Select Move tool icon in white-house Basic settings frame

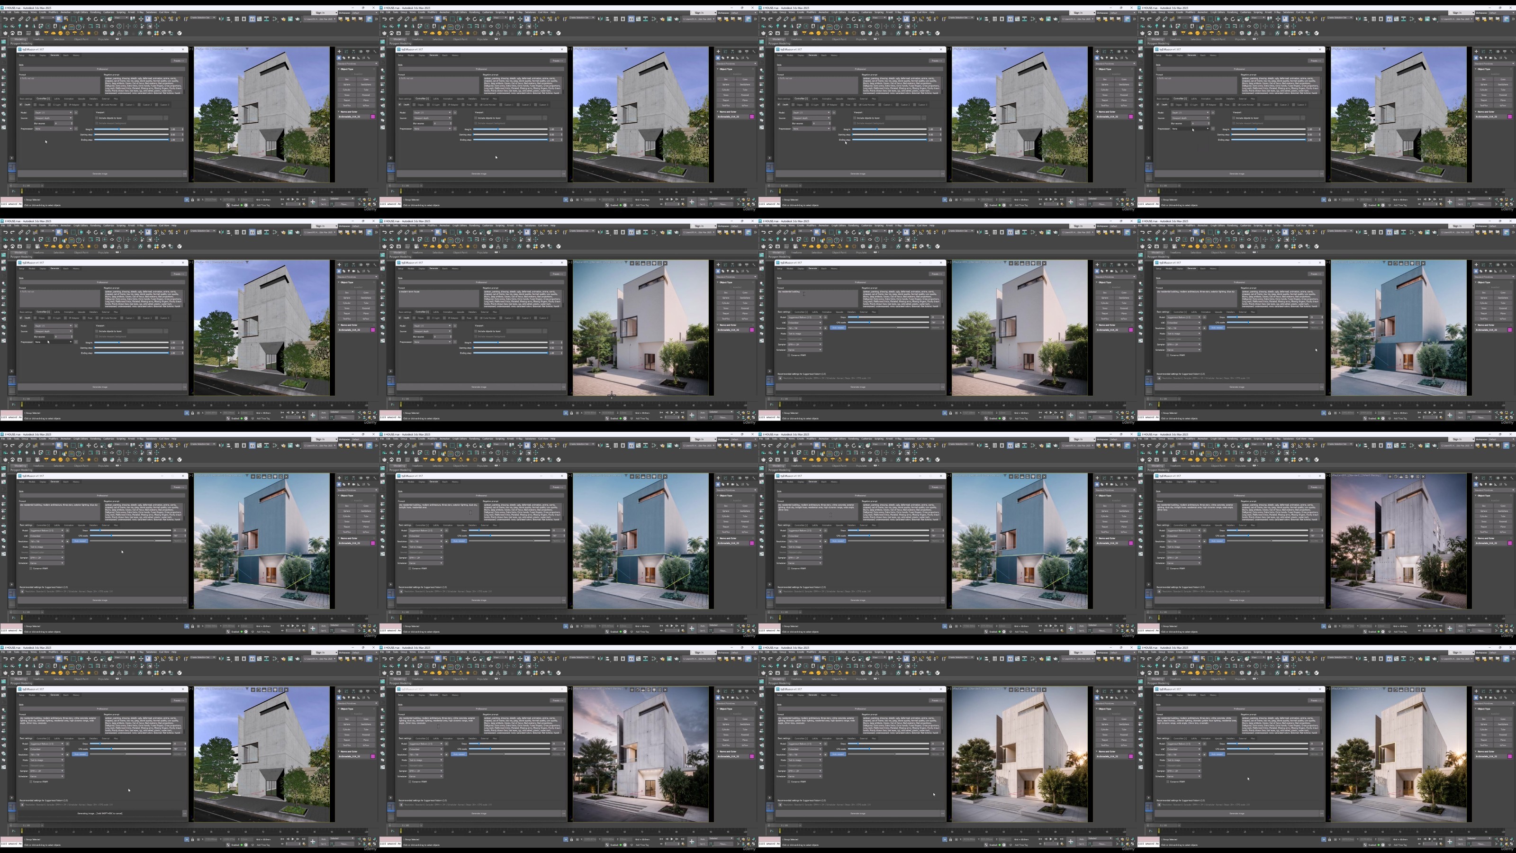click(847, 233)
